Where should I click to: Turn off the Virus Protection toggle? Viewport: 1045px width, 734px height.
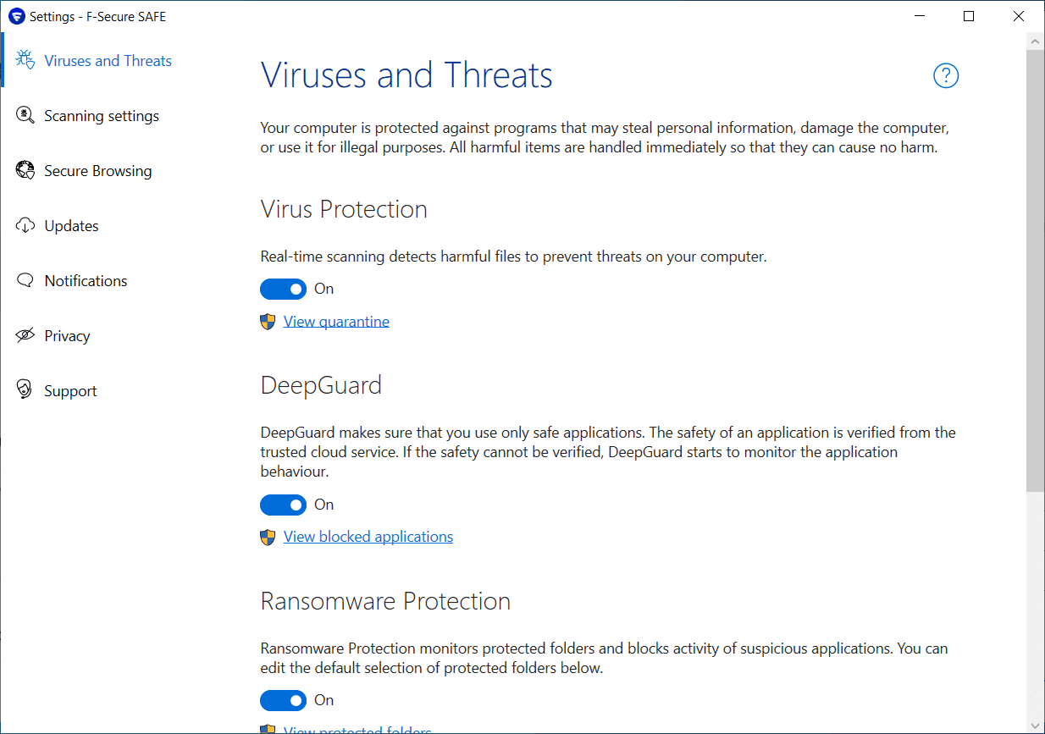pyautogui.click(x=283, y=289)
